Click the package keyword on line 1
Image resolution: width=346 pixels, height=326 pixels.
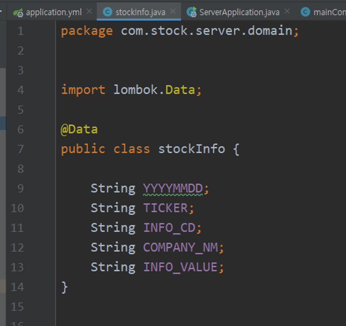pyautogui.click(x=87, y=31)
